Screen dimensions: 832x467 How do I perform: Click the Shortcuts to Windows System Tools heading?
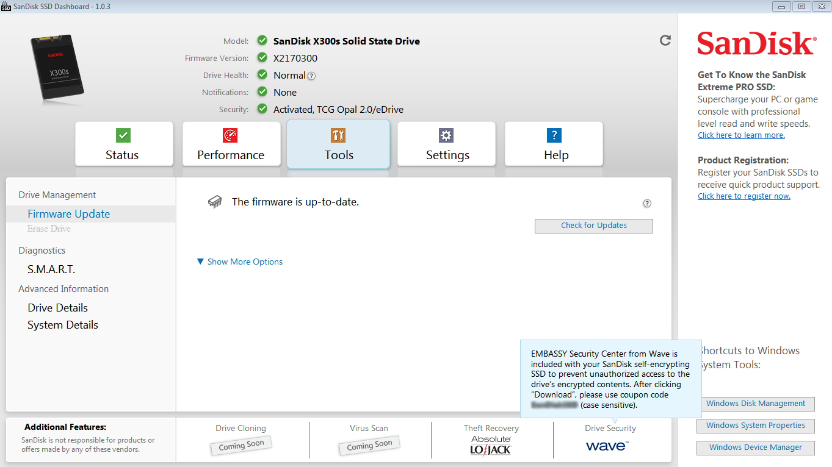pos(750,358)
